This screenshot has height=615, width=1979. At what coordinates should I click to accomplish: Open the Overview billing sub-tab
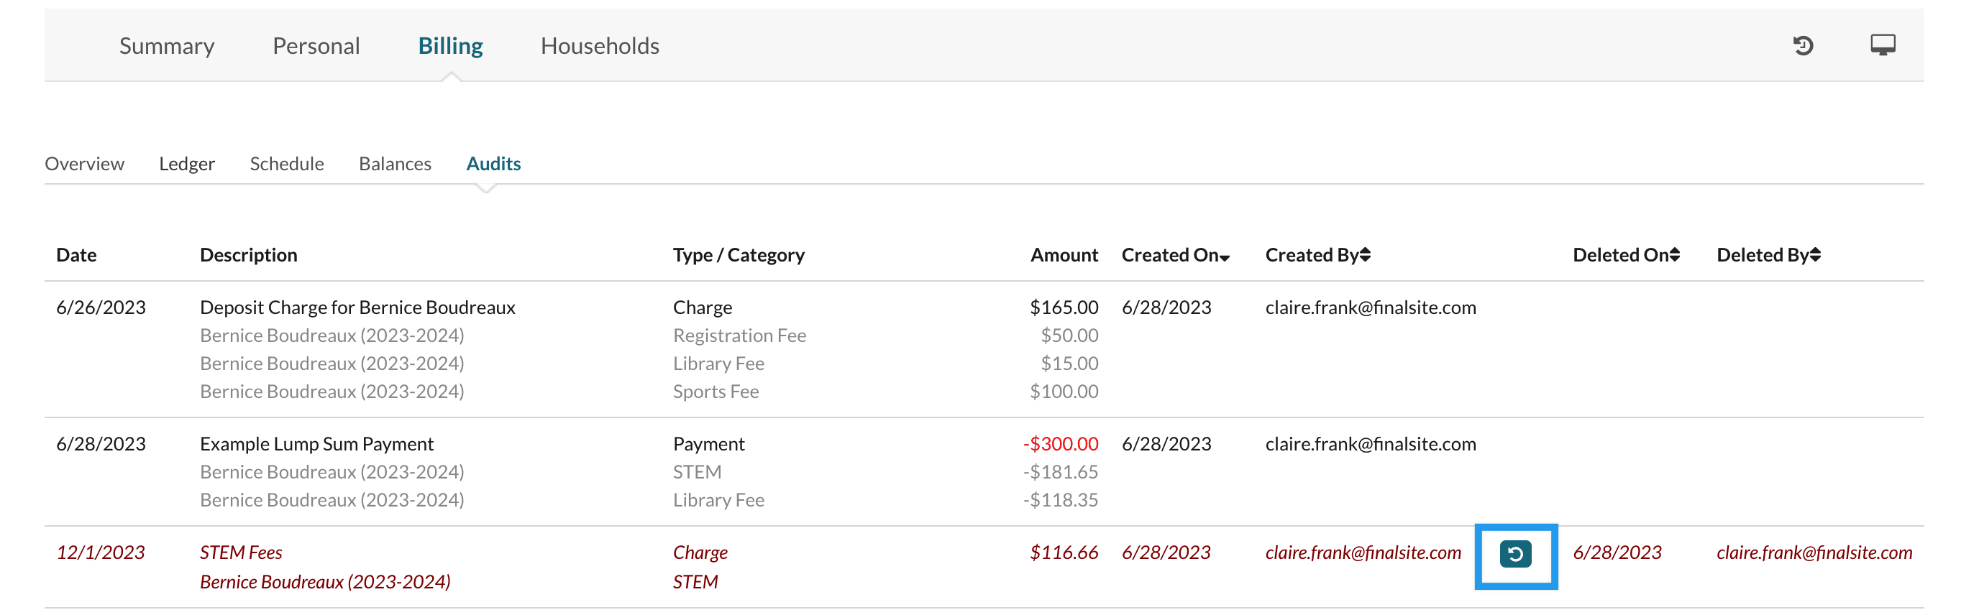point(85,164)
